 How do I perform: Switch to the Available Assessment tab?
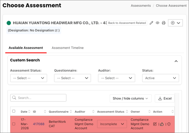26,48
